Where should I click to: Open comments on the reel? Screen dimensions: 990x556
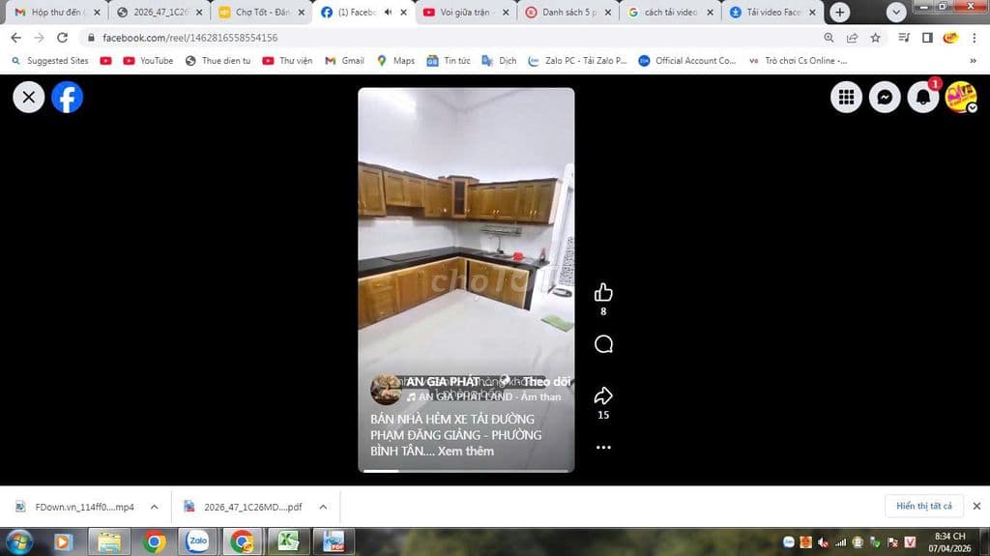point(603,344)
